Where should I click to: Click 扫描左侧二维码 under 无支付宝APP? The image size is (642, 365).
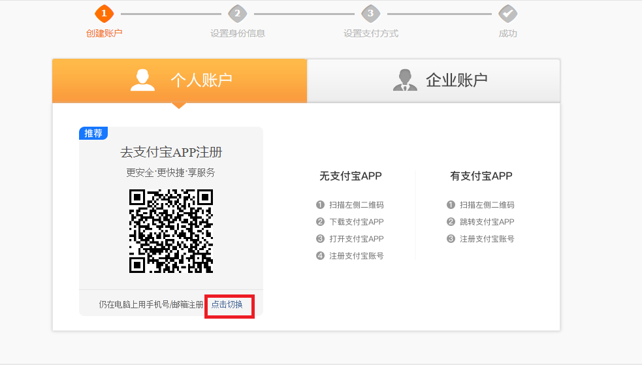click(x=356, y=205)
